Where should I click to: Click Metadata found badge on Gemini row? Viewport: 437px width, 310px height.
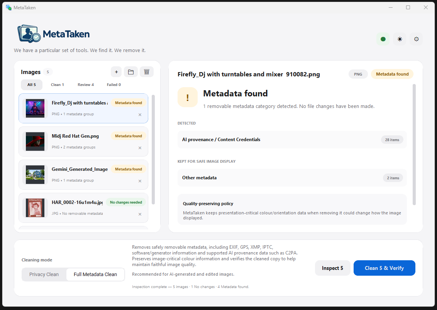point(129,169)
